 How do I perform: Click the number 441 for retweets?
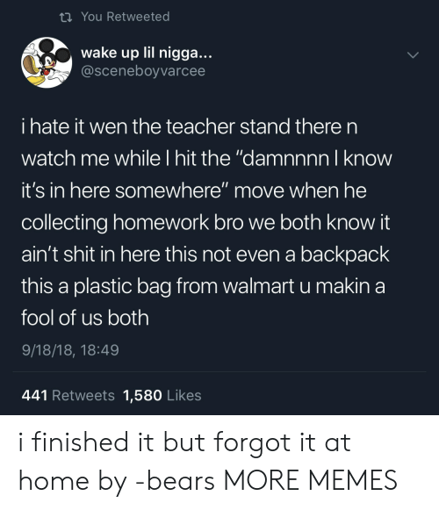click(34, 396)
